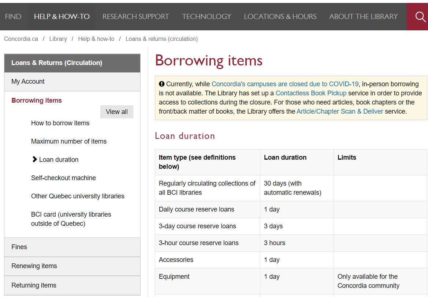This screenshot has width=428, height=297.
Task: Click the View all button
Action: tap(116, 112)
